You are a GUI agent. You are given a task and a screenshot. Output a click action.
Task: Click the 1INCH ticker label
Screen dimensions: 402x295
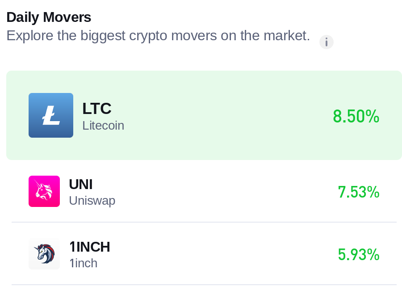tap(90, 247)
